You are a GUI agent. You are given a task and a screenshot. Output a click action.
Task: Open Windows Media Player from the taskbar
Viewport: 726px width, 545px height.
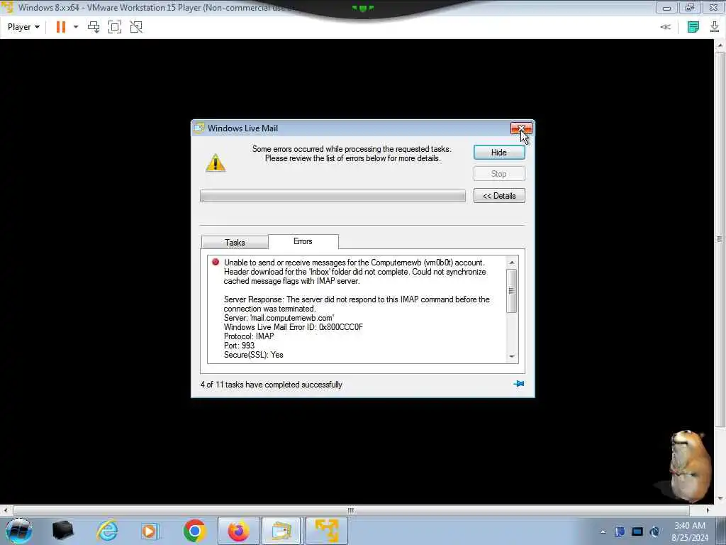[150, 531]
